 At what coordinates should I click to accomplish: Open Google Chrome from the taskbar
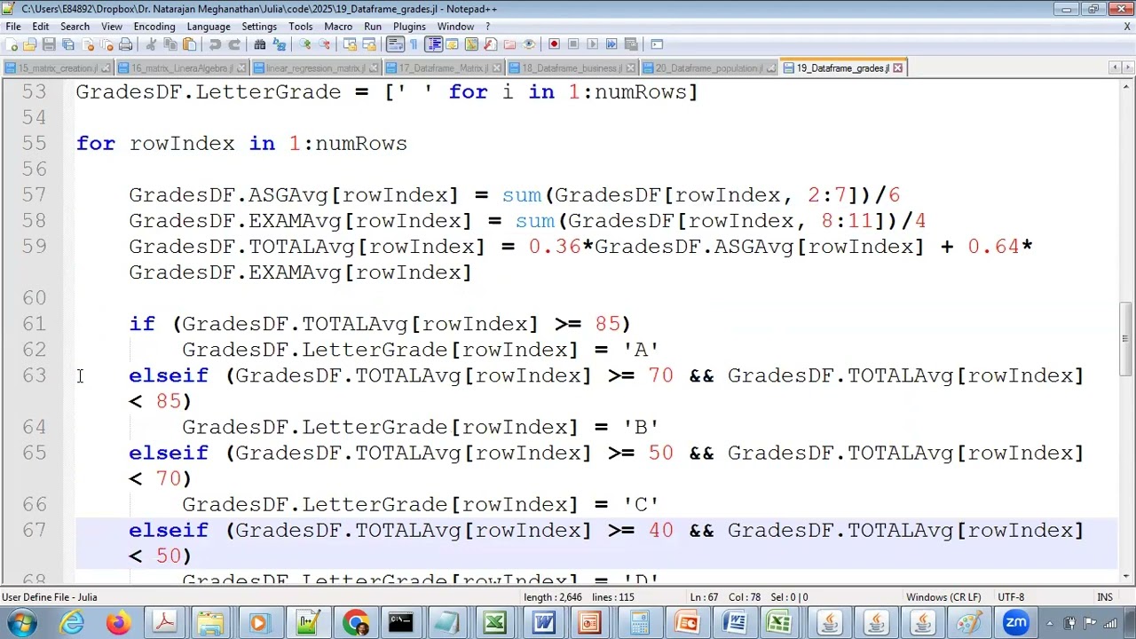(356, 623)
